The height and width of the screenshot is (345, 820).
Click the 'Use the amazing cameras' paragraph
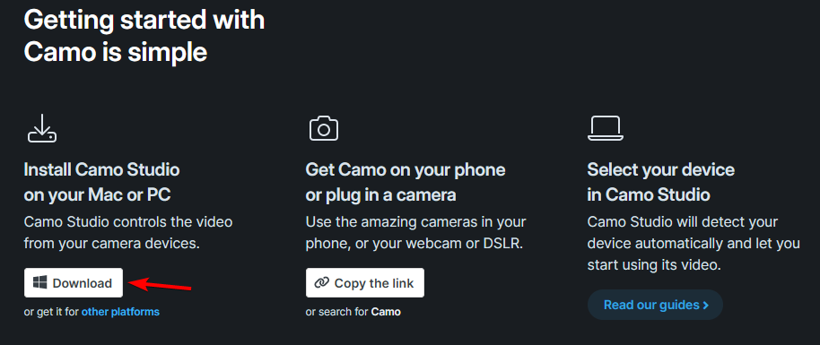(x=415, y=233)
